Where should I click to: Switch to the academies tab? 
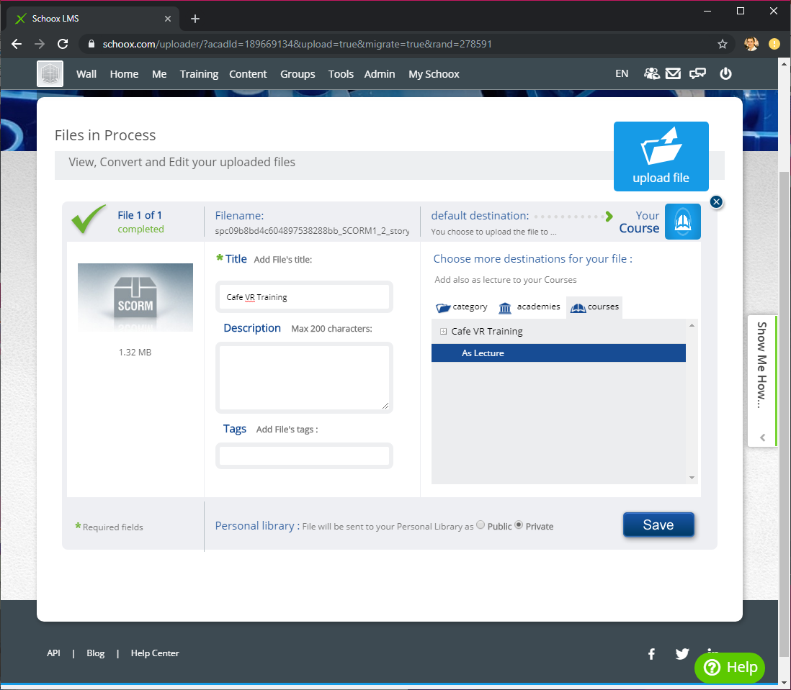point(529,307)
